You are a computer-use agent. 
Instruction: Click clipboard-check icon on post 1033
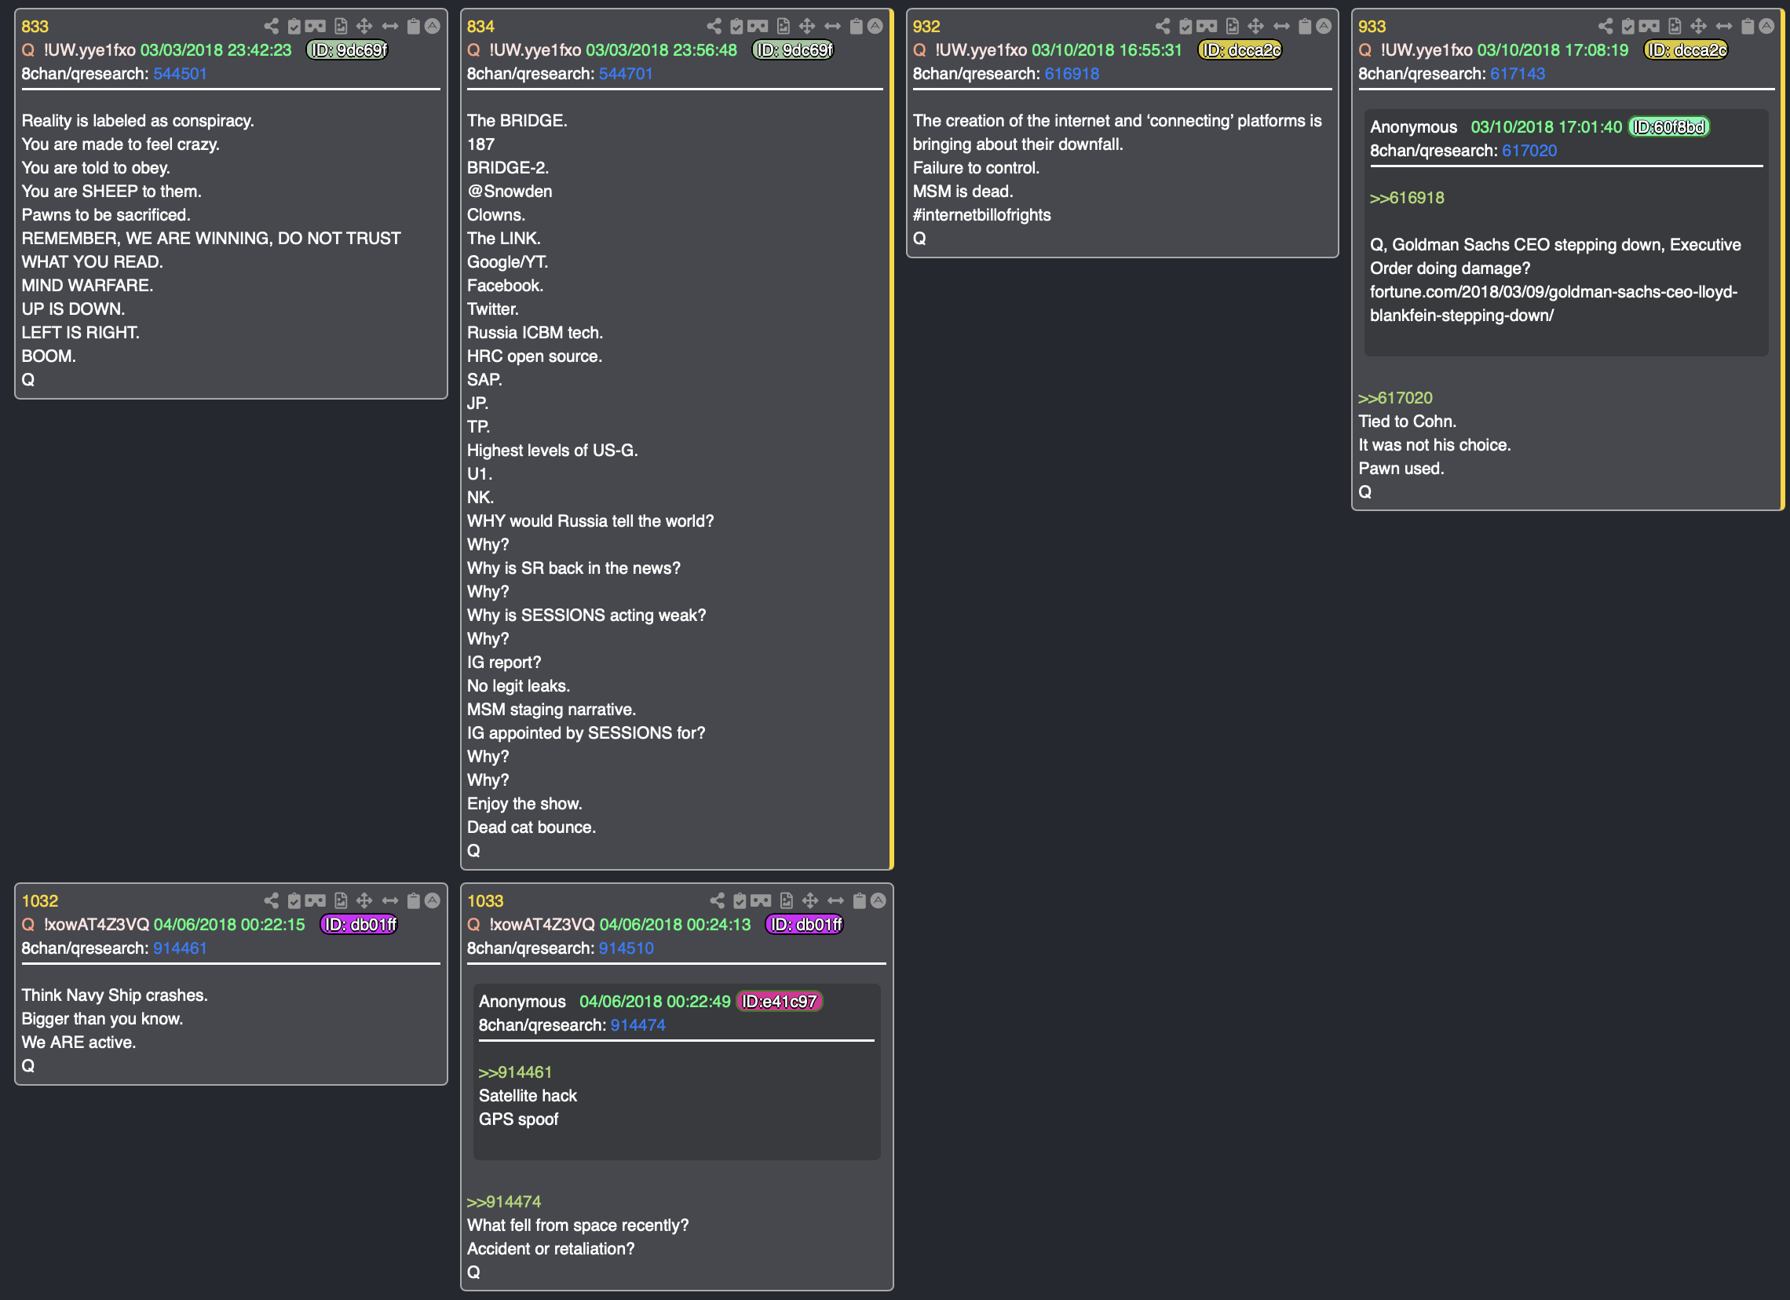tap(740, 900)
